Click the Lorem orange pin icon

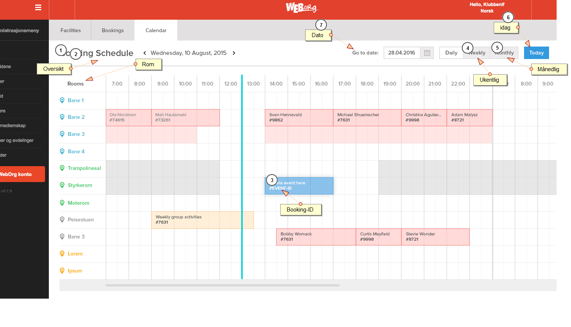tap(62, 254)
